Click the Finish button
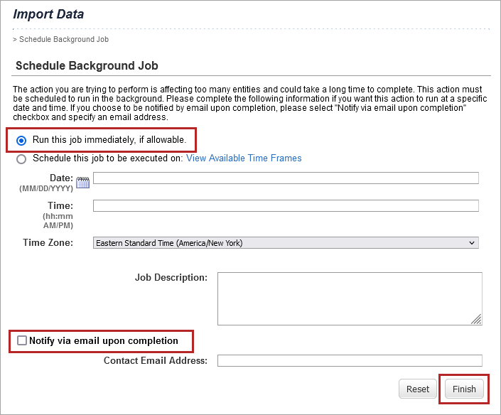The image size is (501, 415). click(x=464, y=389)
